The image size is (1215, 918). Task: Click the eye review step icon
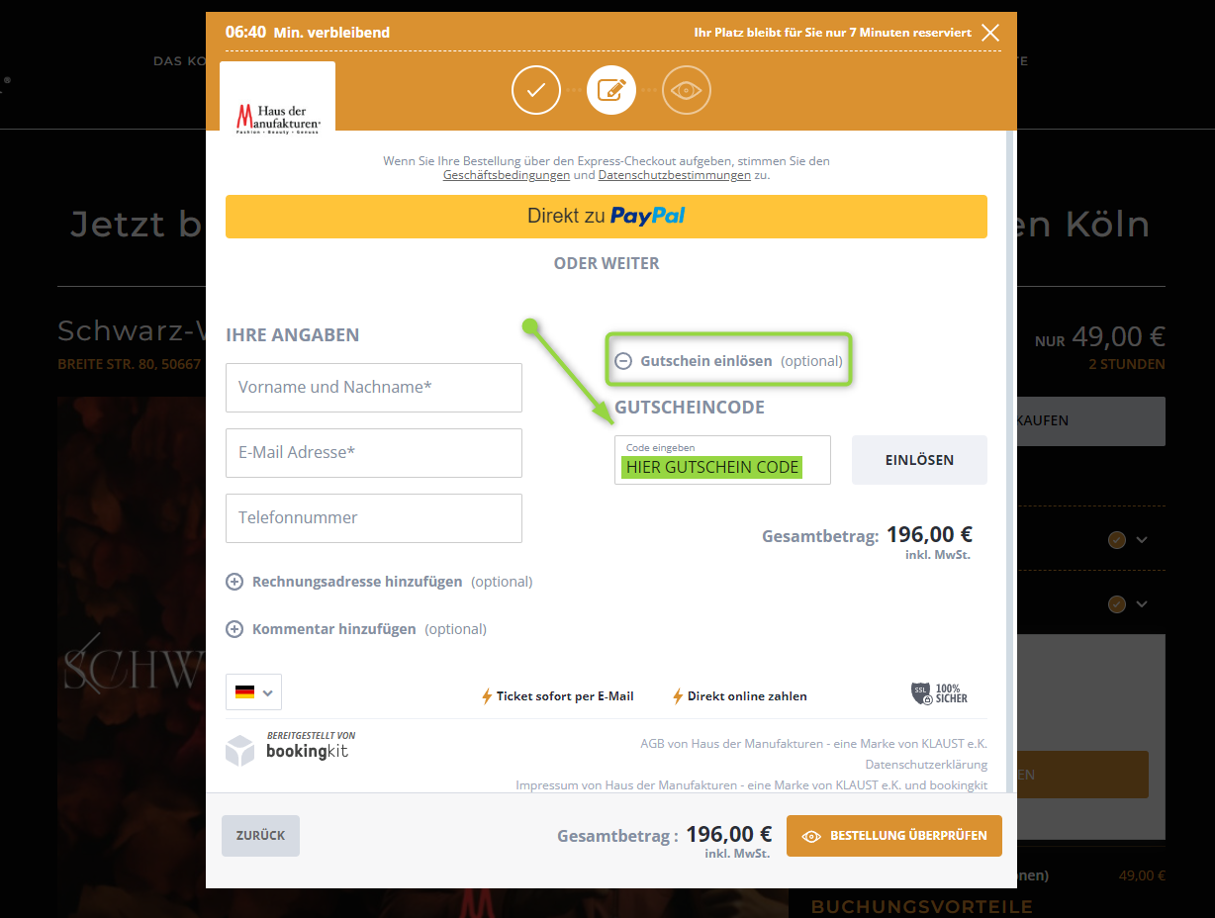coord(687,91)
